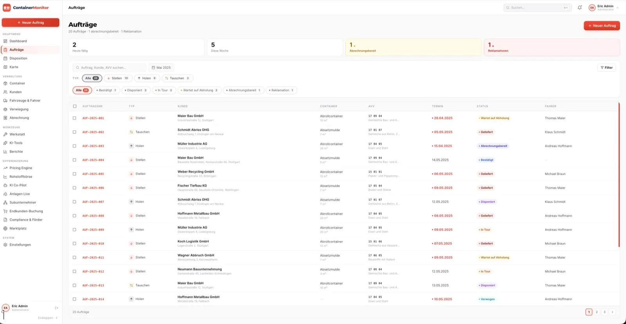Tick the checkbox for AUF-2025-001
This screenshot has width=626, height=324.
pyautogui.click(x=74, y=118)
